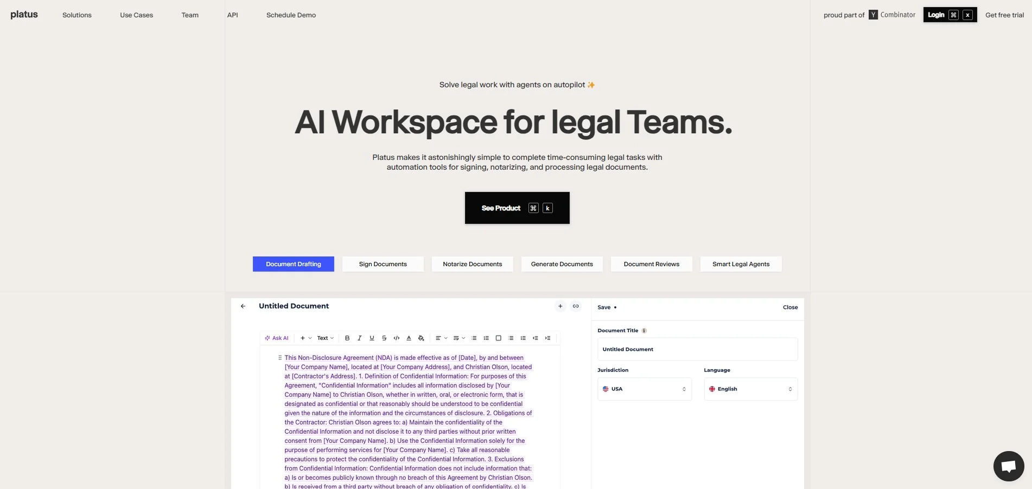Expand the Language English dropdown

point(750,389)
